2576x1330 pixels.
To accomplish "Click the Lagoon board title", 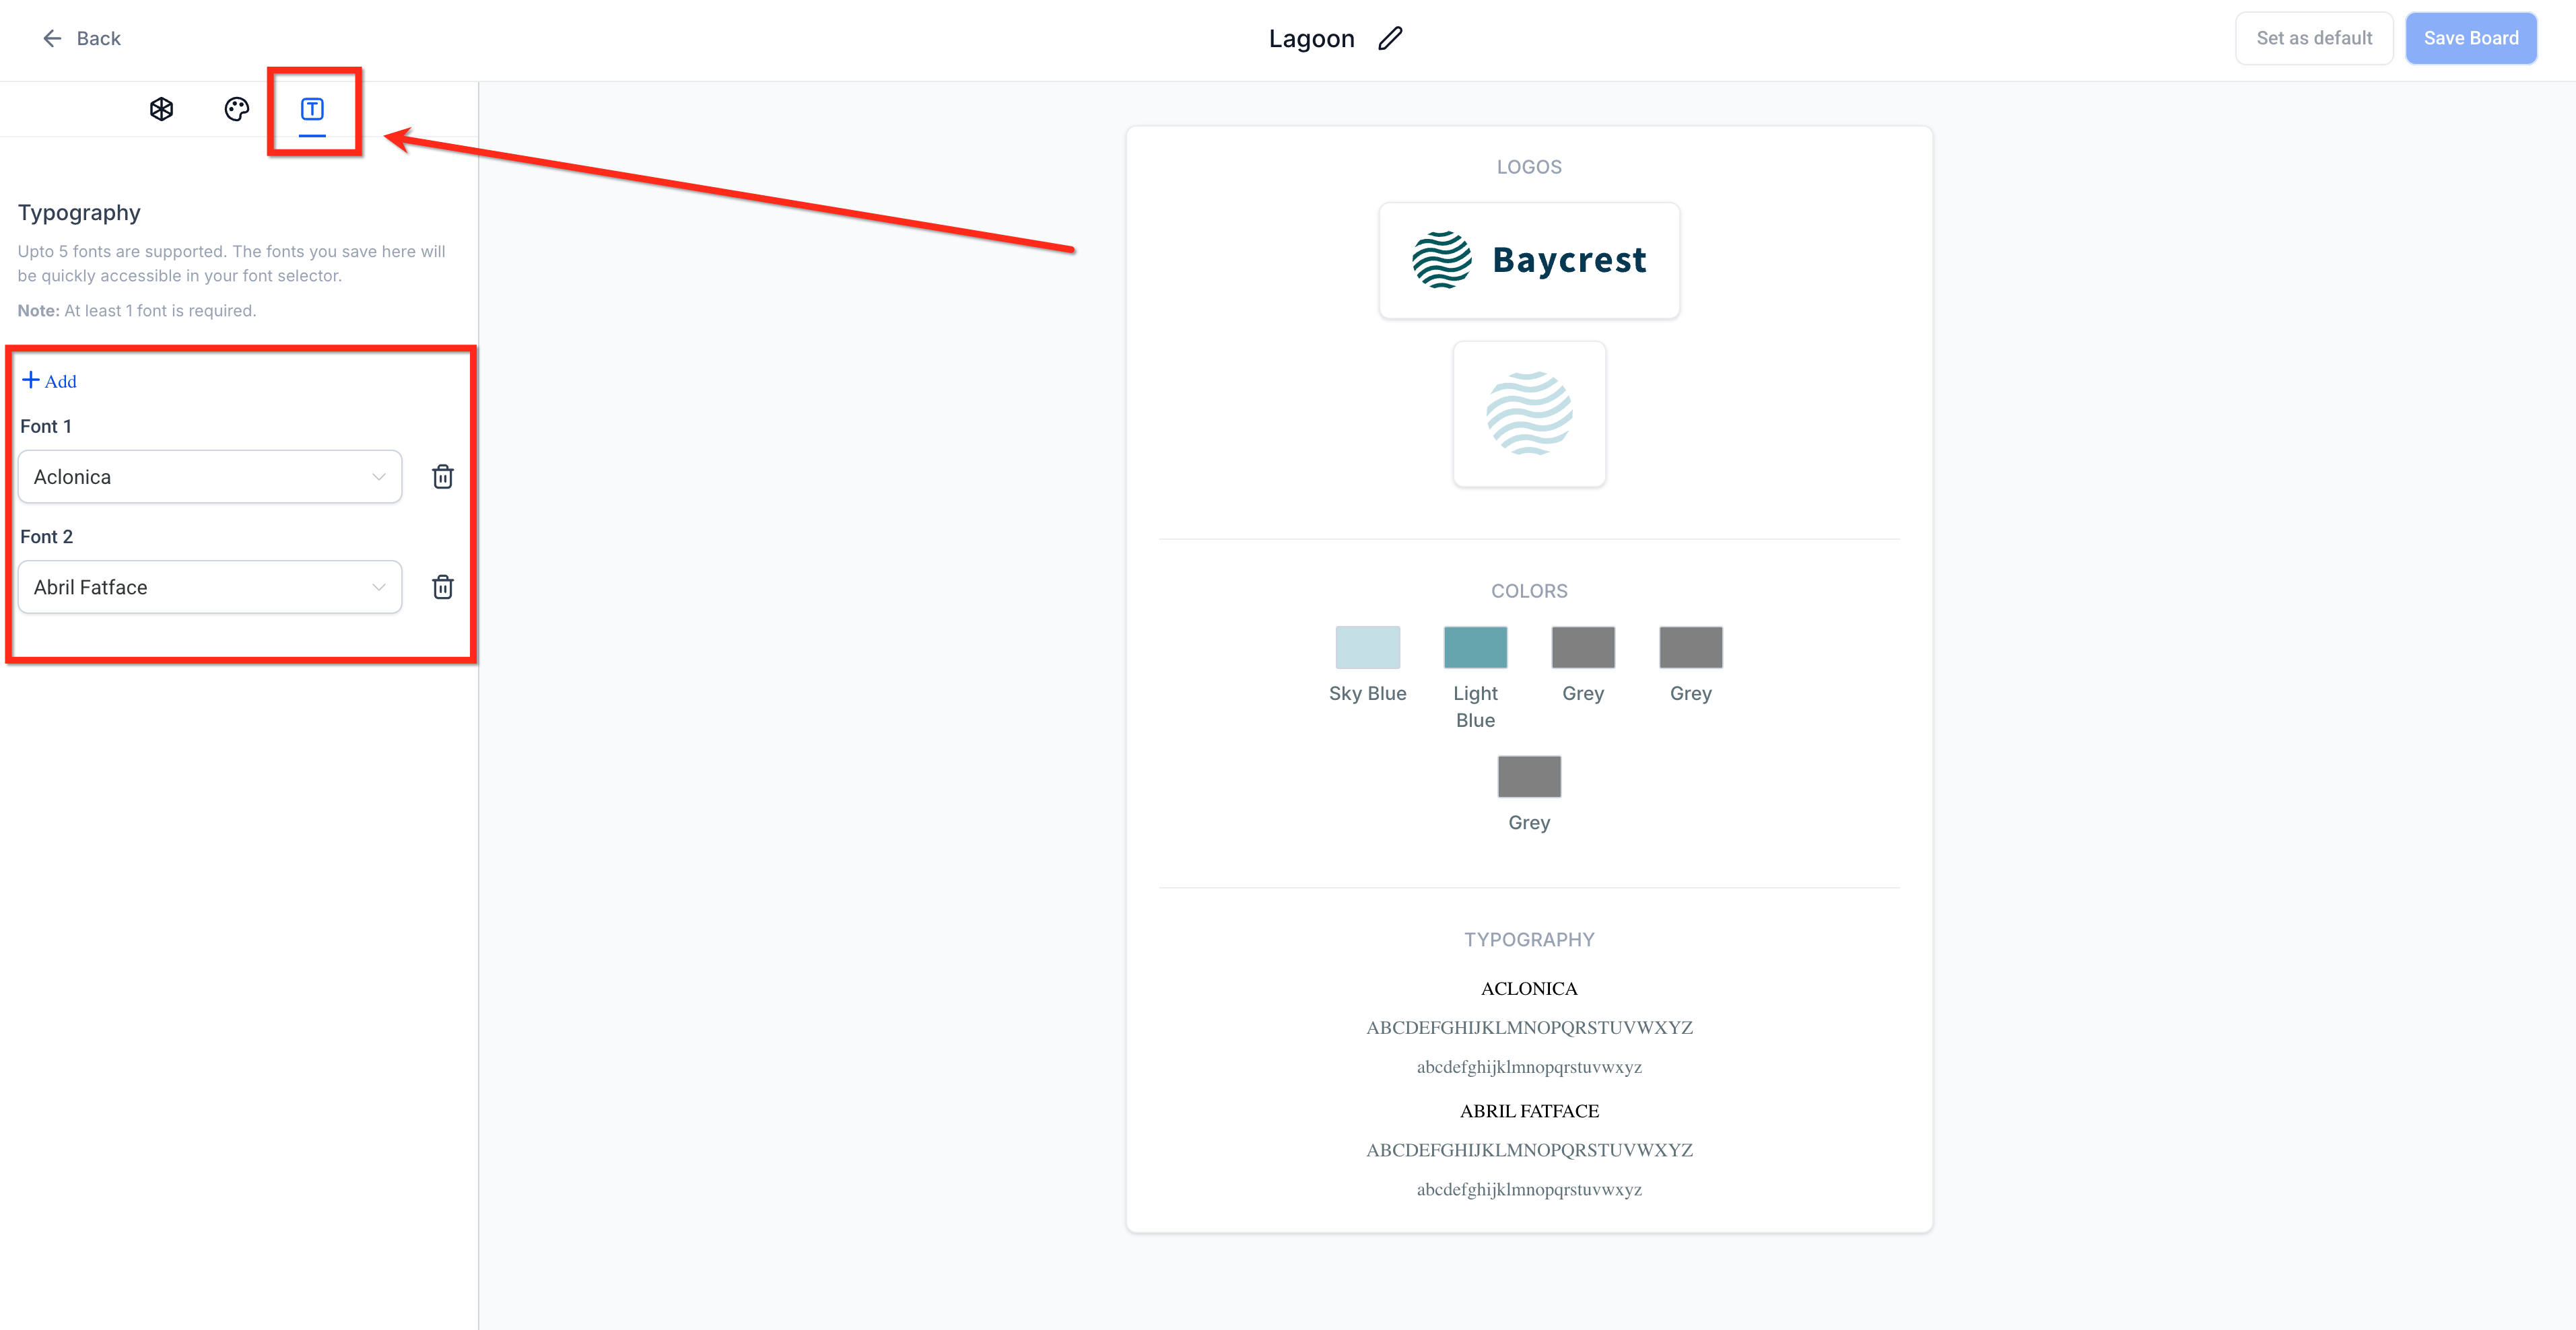I will point(1311,38).
